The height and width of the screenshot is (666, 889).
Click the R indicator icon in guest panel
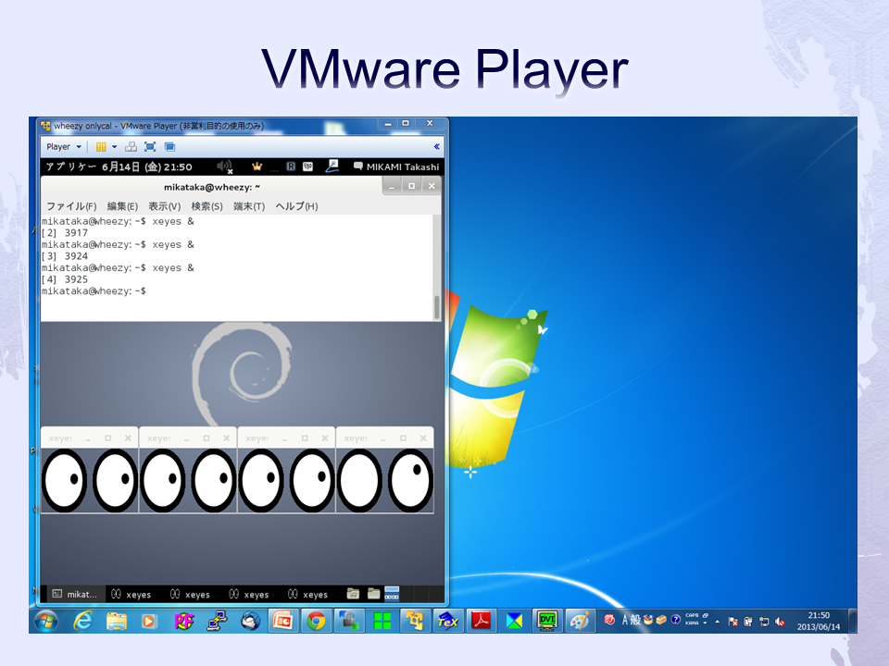(x=291, y=166)
